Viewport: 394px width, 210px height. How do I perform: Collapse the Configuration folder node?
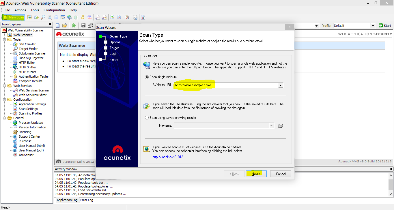click(5, 100)
